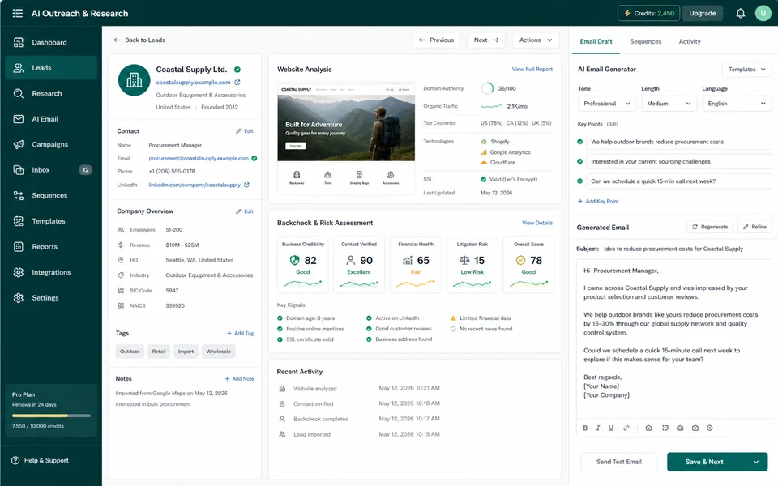Open the Dashboard icon in sidebar
Image resolution: width=778 pixels, height=486 pixels.
[x=19, y=43]
